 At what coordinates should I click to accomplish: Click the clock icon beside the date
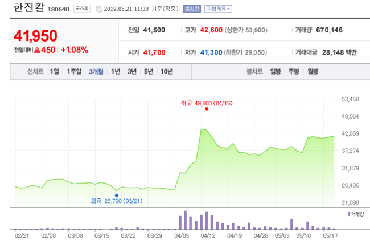pyautogui.click(x=99, y=9)
